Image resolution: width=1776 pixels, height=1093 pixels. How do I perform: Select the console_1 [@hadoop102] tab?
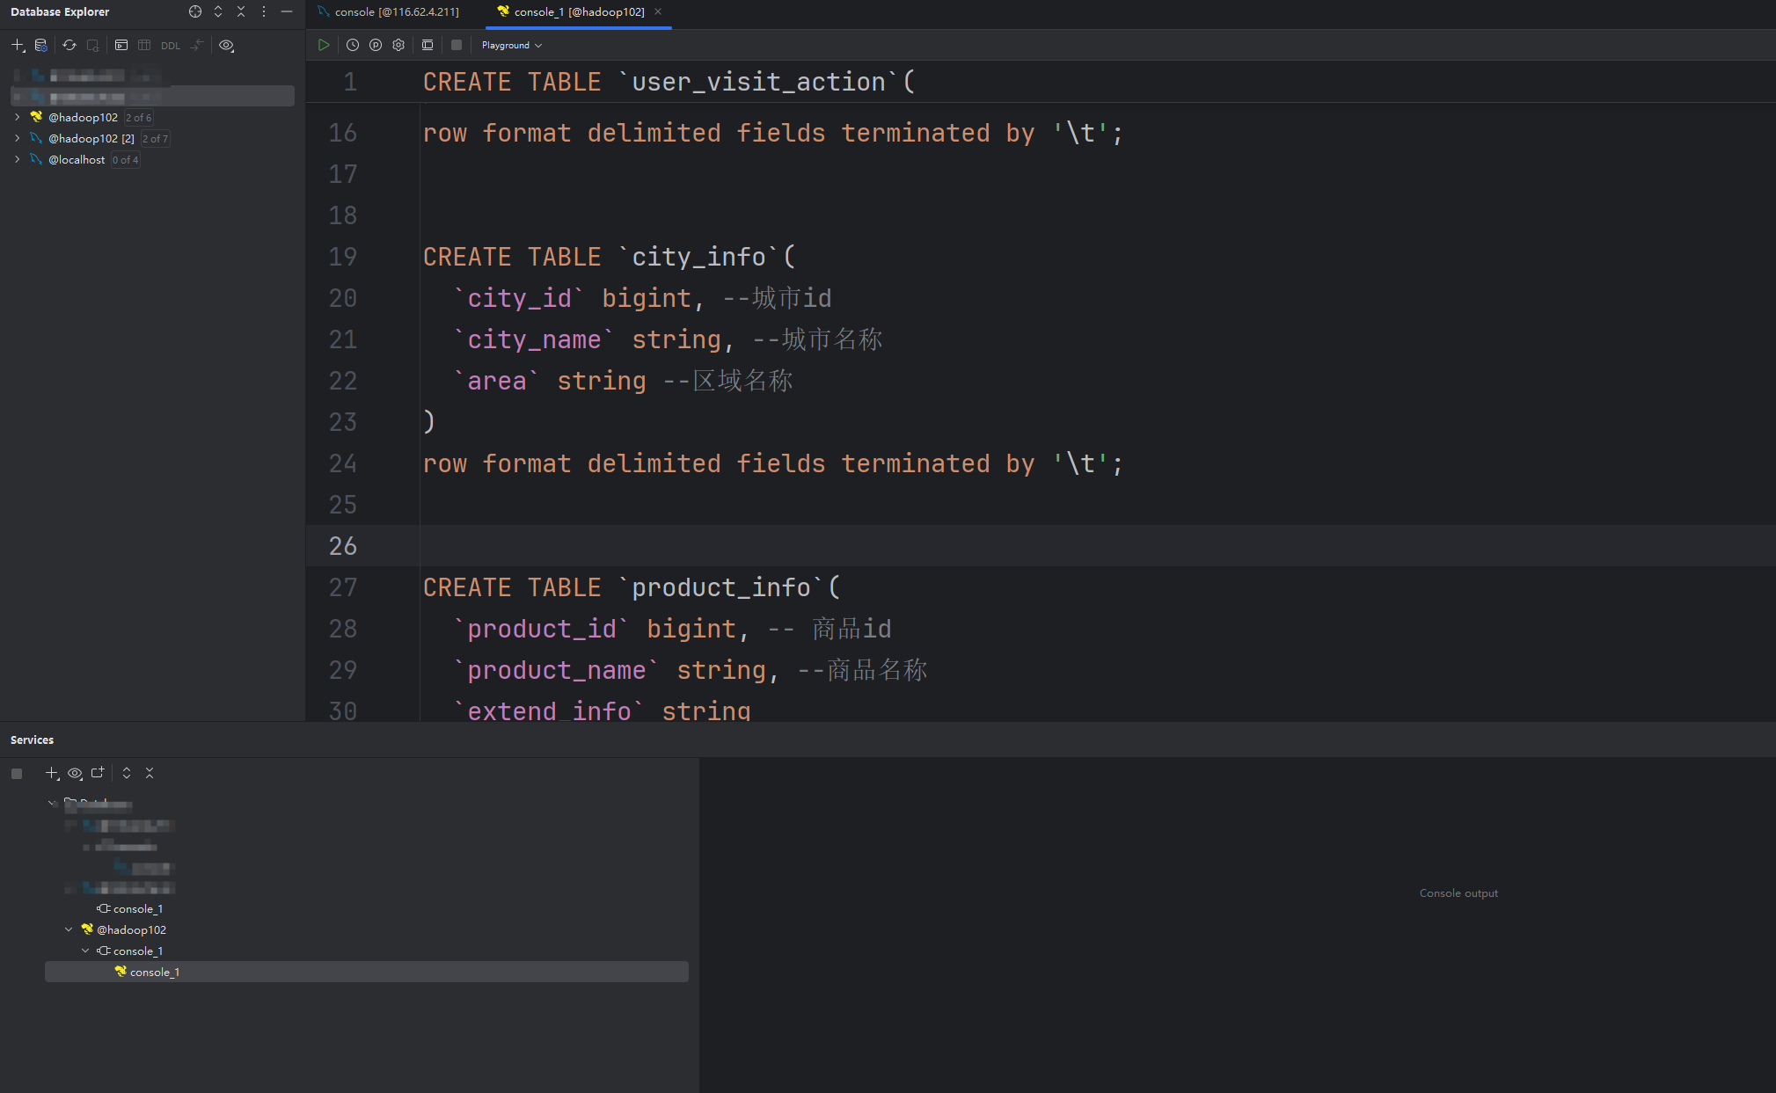tap(578, 11)
